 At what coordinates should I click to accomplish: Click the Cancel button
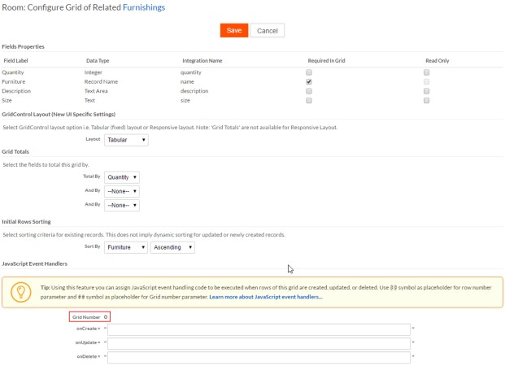(x=268, y=30)
